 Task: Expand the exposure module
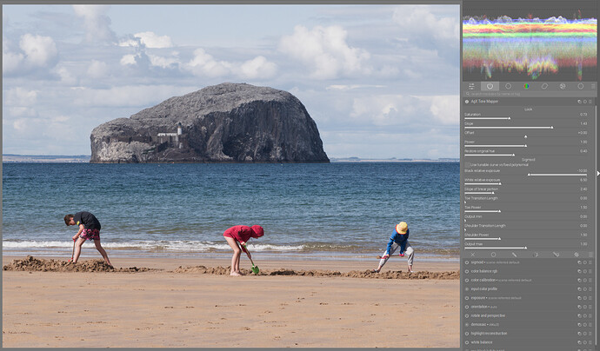click(478, 298)
